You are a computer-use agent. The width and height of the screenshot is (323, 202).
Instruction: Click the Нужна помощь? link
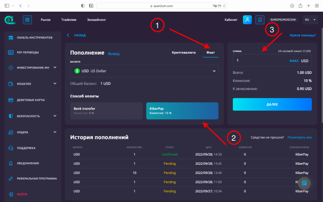[302, 35]
